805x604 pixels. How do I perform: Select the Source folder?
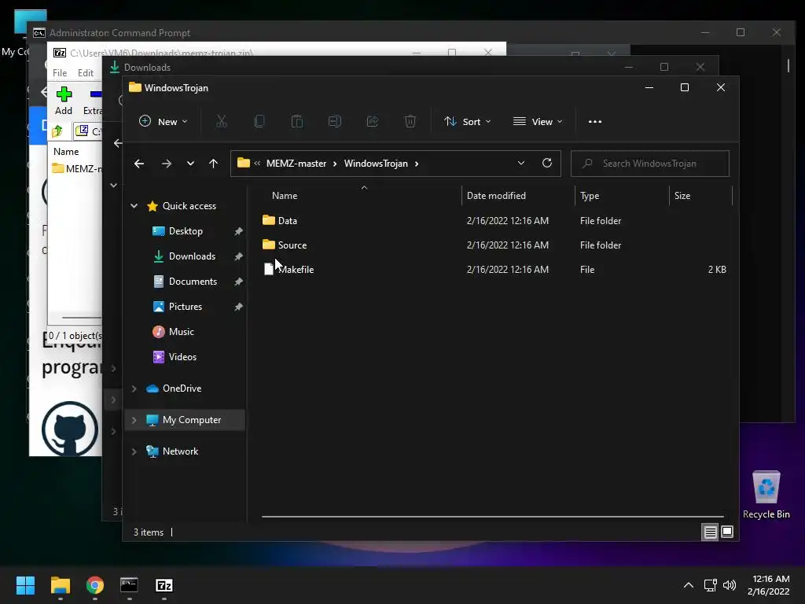pyautogui.click(x=292, y=245)
